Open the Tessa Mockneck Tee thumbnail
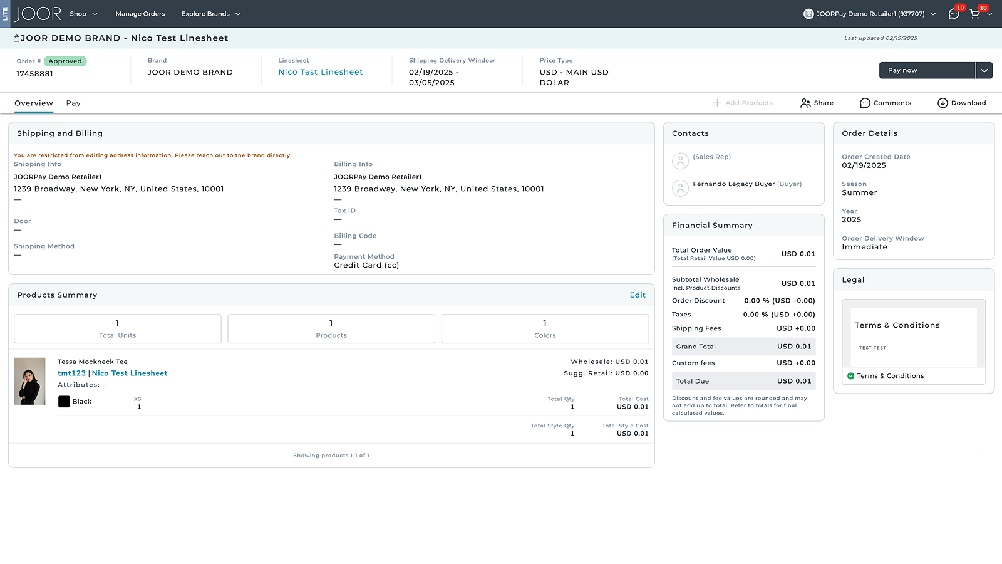 pyautogui.click(x=29, y=381)
